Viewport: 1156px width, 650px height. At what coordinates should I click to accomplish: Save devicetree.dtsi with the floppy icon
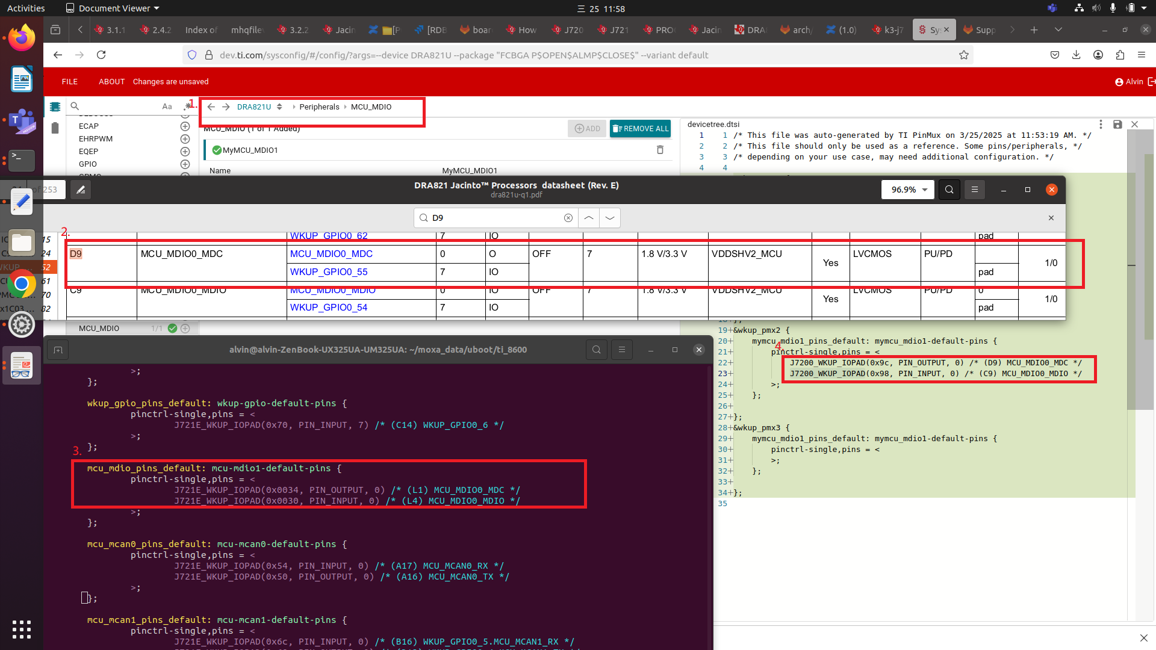coord(1117,124)
